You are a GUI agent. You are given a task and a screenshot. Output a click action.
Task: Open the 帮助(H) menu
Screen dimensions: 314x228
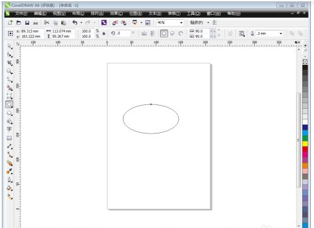coord(234,14)
